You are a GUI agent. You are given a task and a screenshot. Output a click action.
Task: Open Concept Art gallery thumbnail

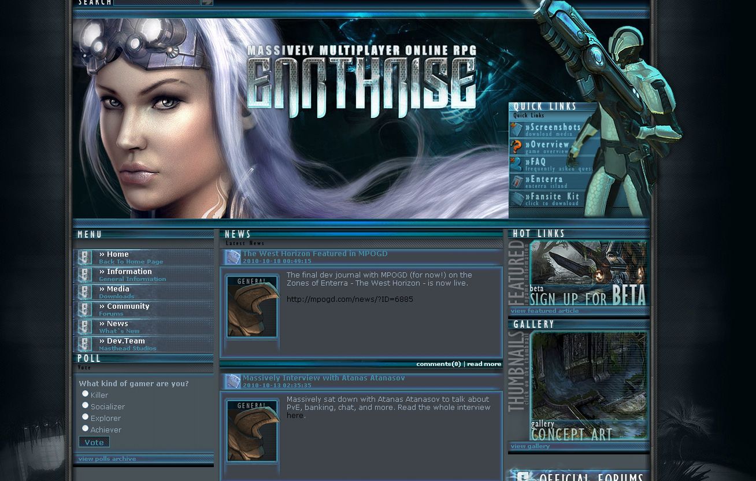(588, 386)
